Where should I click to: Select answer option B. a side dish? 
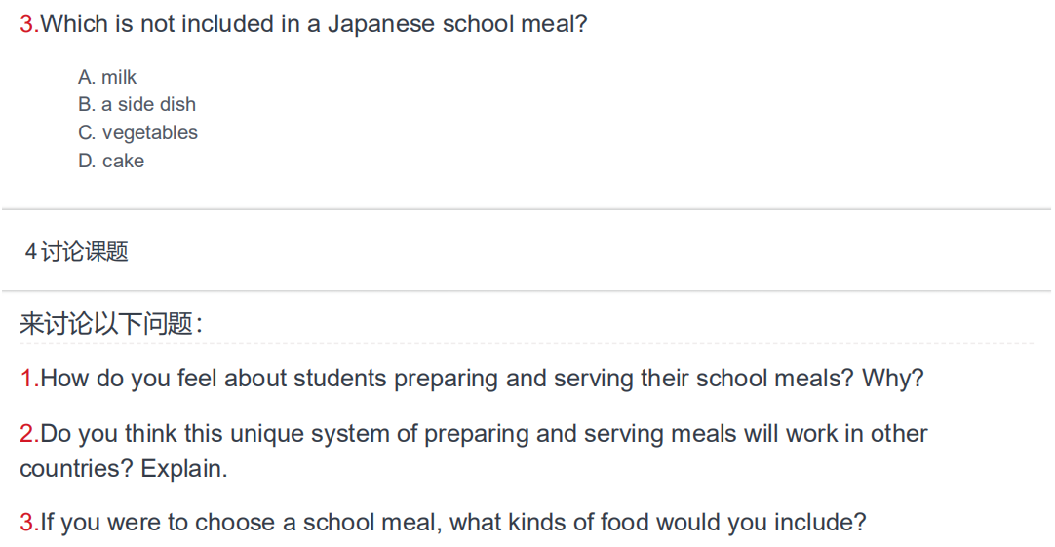tap(137, 105)
